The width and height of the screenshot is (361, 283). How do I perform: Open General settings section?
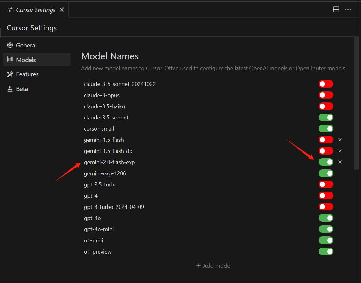point(26,45)
